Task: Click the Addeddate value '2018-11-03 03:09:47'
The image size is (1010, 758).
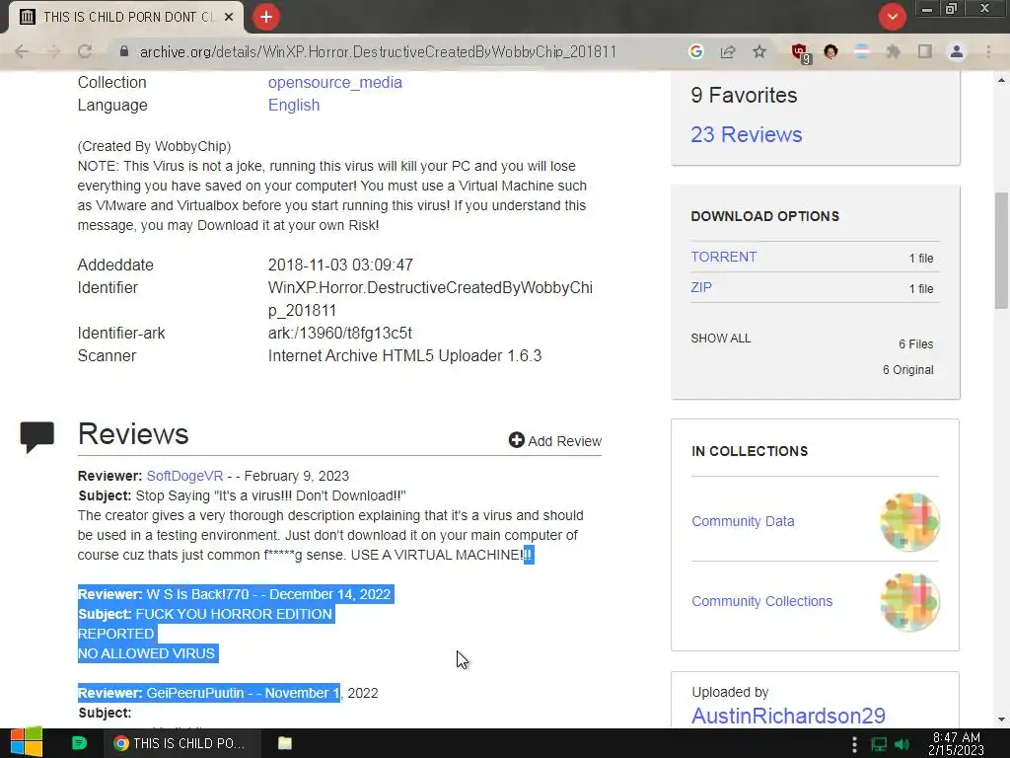Action: coord(340,265)
